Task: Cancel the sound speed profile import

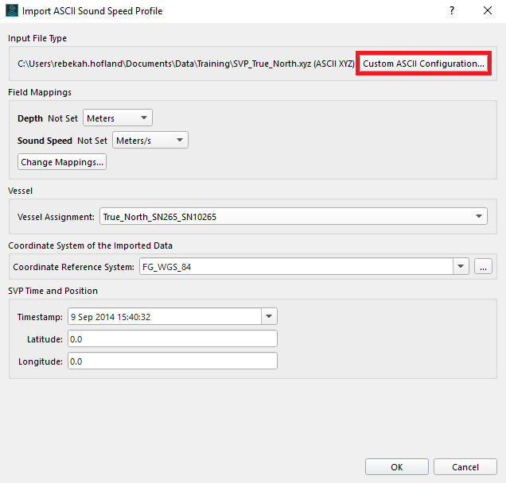Action: coord(465,467)
